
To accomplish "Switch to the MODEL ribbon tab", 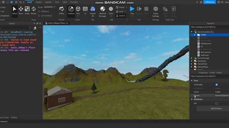I will coord(38,2).
